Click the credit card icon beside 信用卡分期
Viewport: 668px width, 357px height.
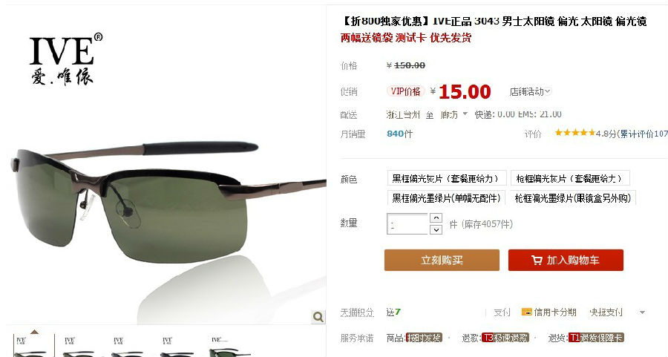(x=526, y=312)
